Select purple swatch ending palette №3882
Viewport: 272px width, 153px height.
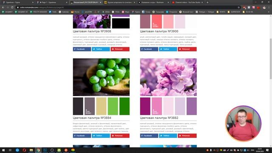(x=192, y=106)
